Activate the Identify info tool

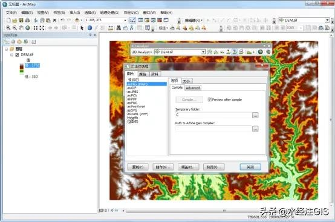[89, 28]
